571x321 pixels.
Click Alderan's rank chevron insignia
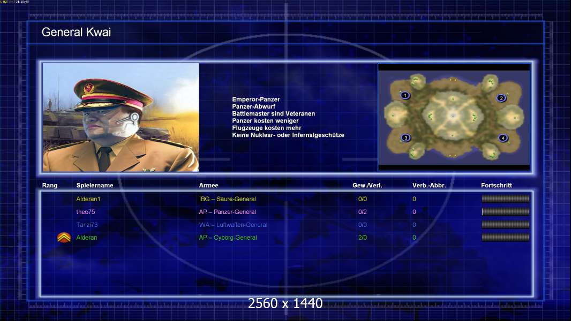(64, 238)
